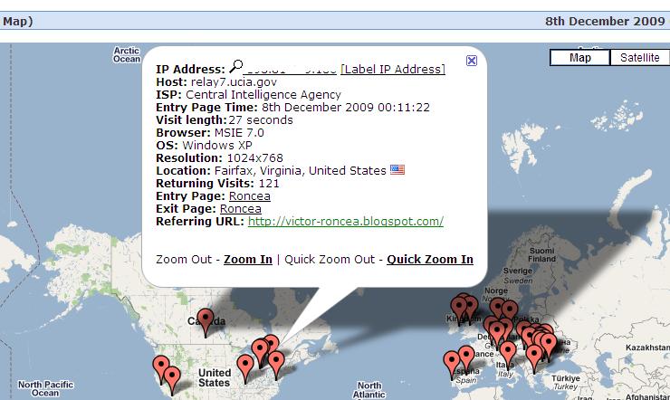The height and width of the screenshot is (400, 670).
Task: Switch to Map view
Action: coord(579,58)
